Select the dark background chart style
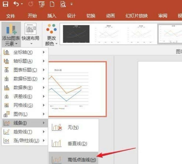The image size is (182, 164). tap(76, 34)
